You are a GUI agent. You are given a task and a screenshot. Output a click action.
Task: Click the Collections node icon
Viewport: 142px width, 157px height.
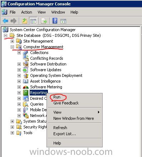tap(26, 53)
